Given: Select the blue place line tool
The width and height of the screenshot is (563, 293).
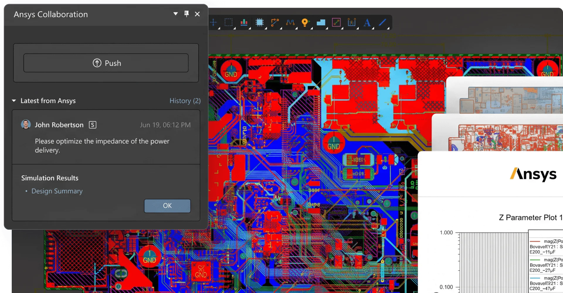Looking at the screenshot, I should [x=382, y=22].
